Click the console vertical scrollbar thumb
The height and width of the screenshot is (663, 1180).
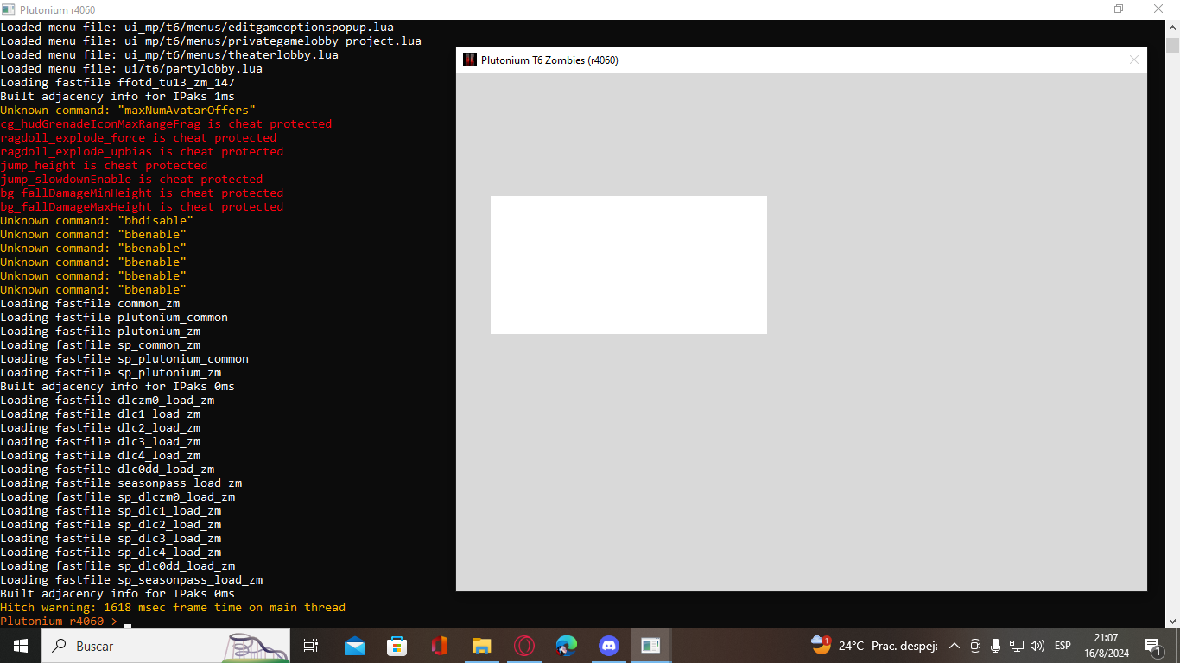pyautogui.click(x=1172, y=46)
